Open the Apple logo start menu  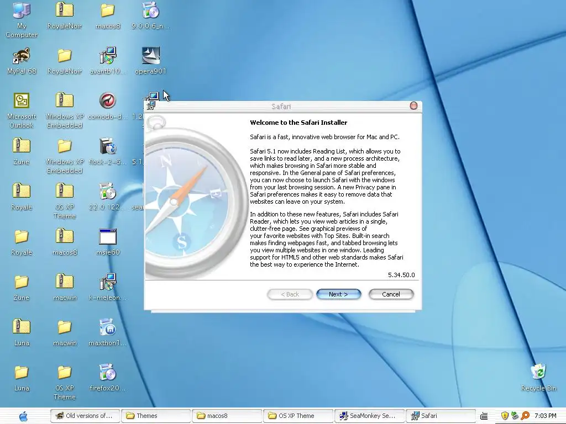pos(23,416)
